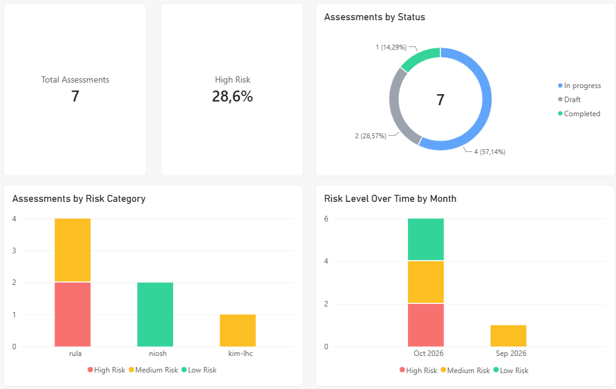This screenshot has width=616, height=389.
Task: Click the yellow kim-lhc bar
Action: (238, 330)
